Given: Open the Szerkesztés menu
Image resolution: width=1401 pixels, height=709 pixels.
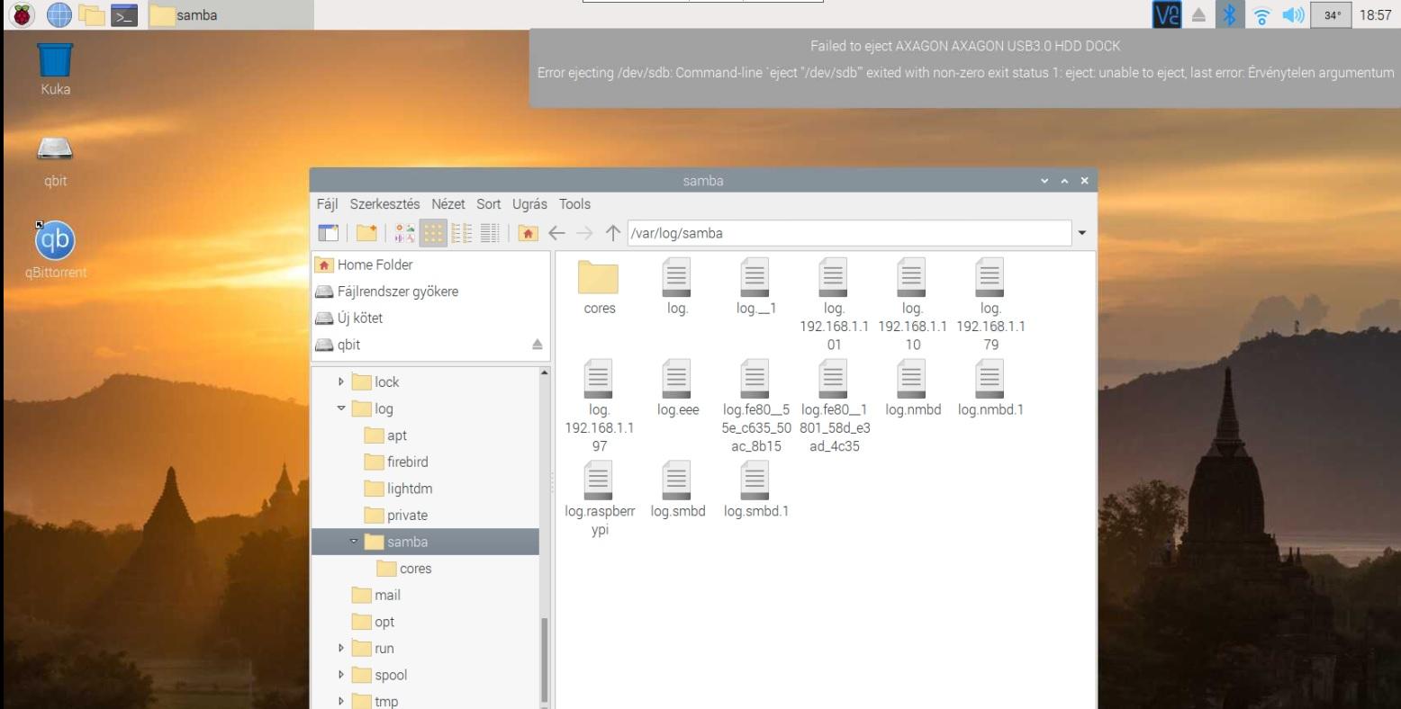Looking at the screenshot, I should tap(384, 204).
